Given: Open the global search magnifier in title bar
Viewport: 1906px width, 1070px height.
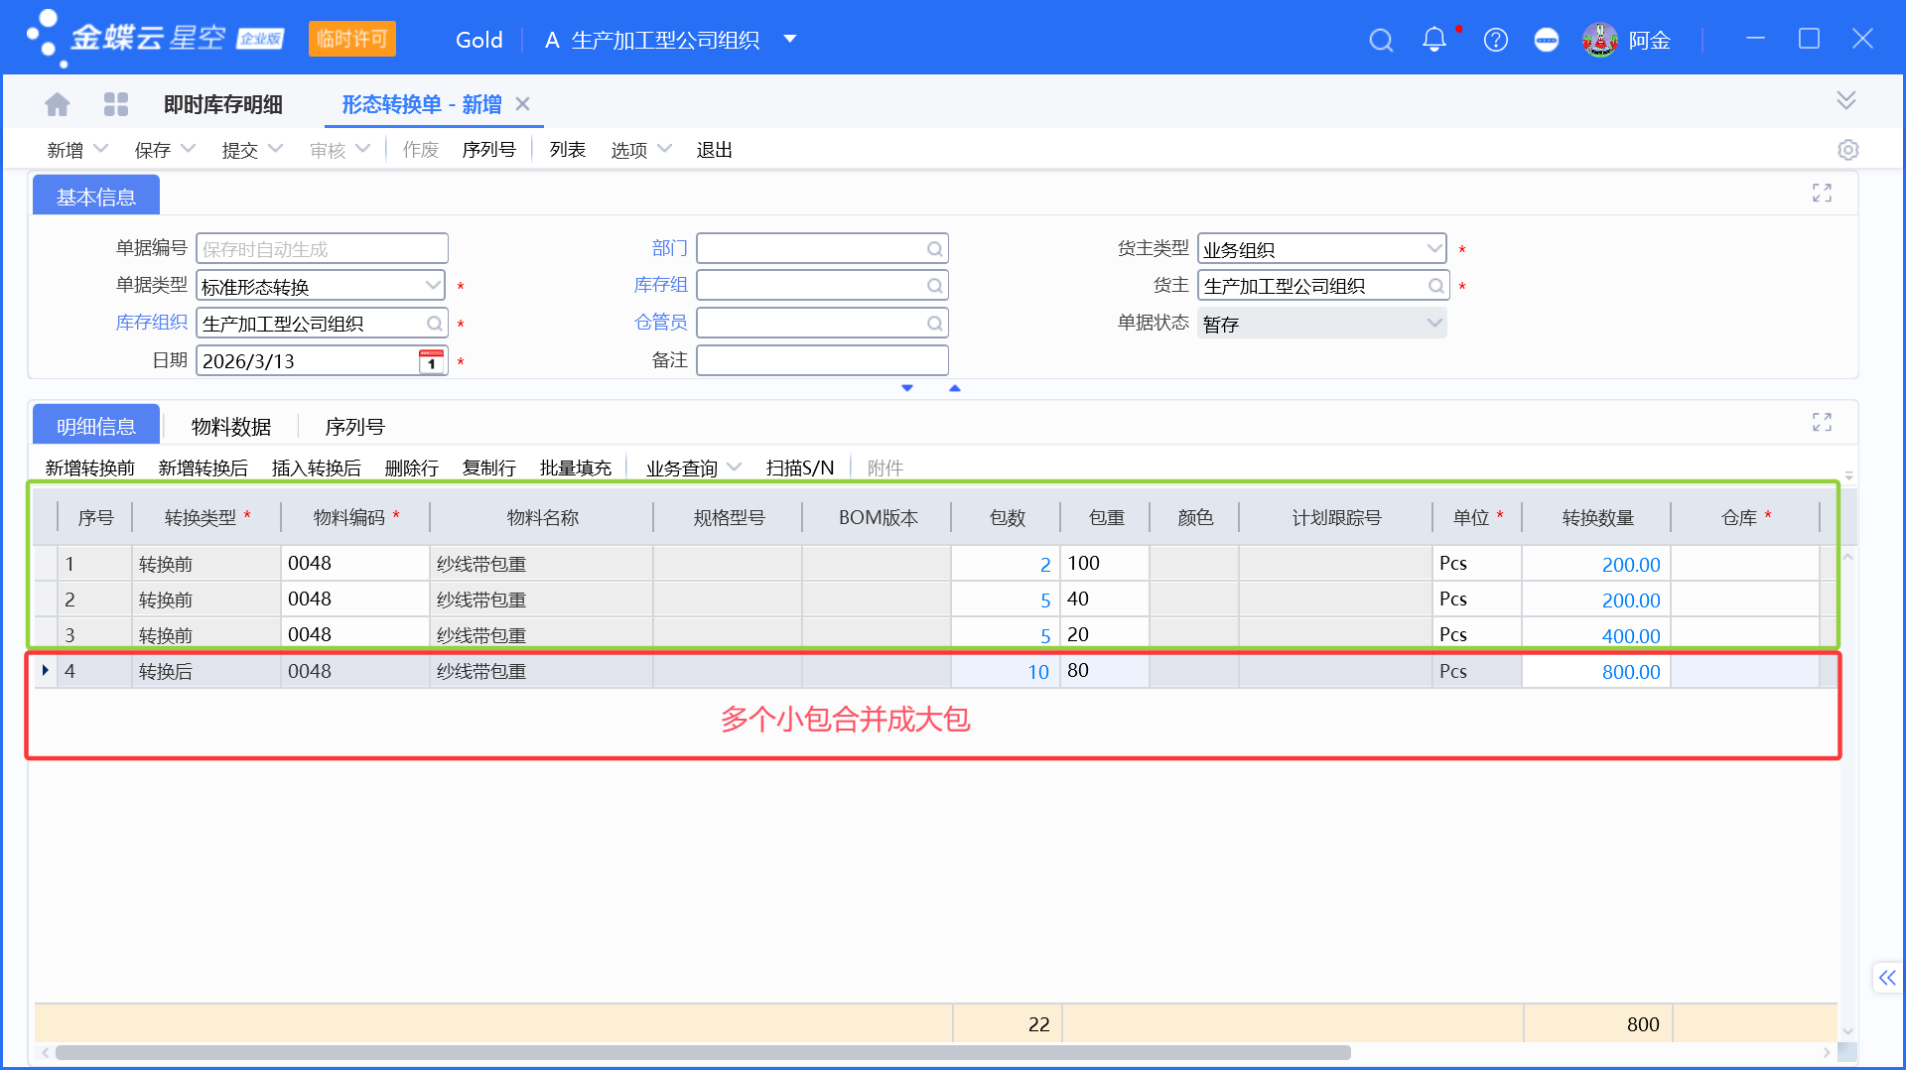Looking at the screenshot, I should click(x=1381, y=40).
